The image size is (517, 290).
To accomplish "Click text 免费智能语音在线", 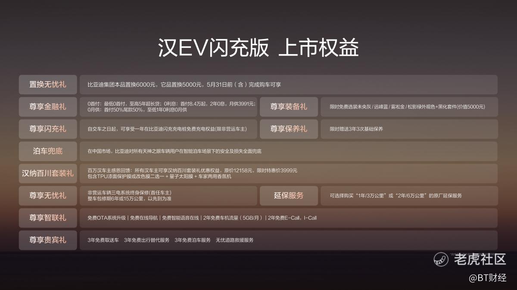I will [x=181, y=218].
